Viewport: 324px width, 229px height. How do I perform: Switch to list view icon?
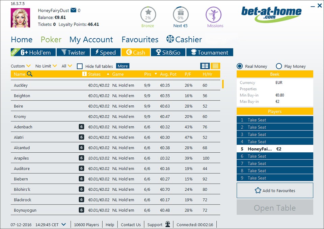pos(216,66)
